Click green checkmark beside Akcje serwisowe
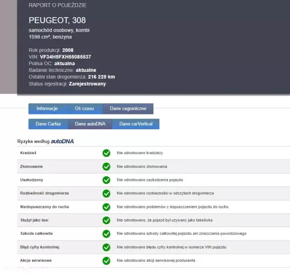 (106, 261)
